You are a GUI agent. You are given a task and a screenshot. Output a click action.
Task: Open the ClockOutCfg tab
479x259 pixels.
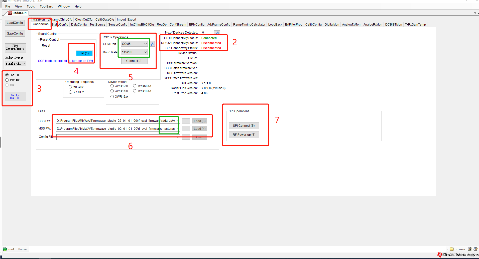point(84,20)
